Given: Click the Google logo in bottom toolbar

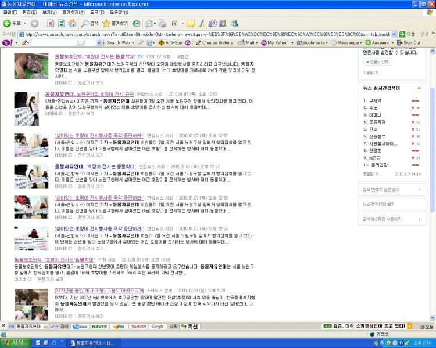Looking at the screenshot, I should (x=158, y=327).
